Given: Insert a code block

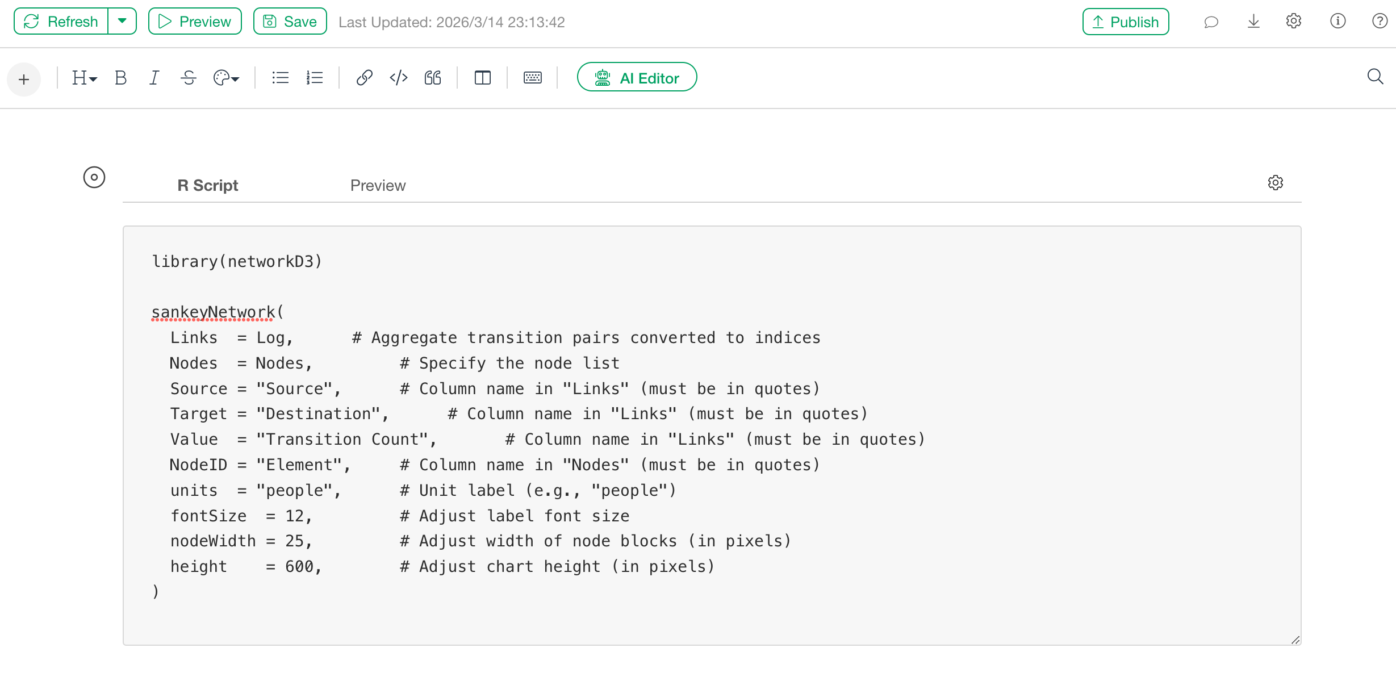Looking at the screenshot, I should click(399, 78).
